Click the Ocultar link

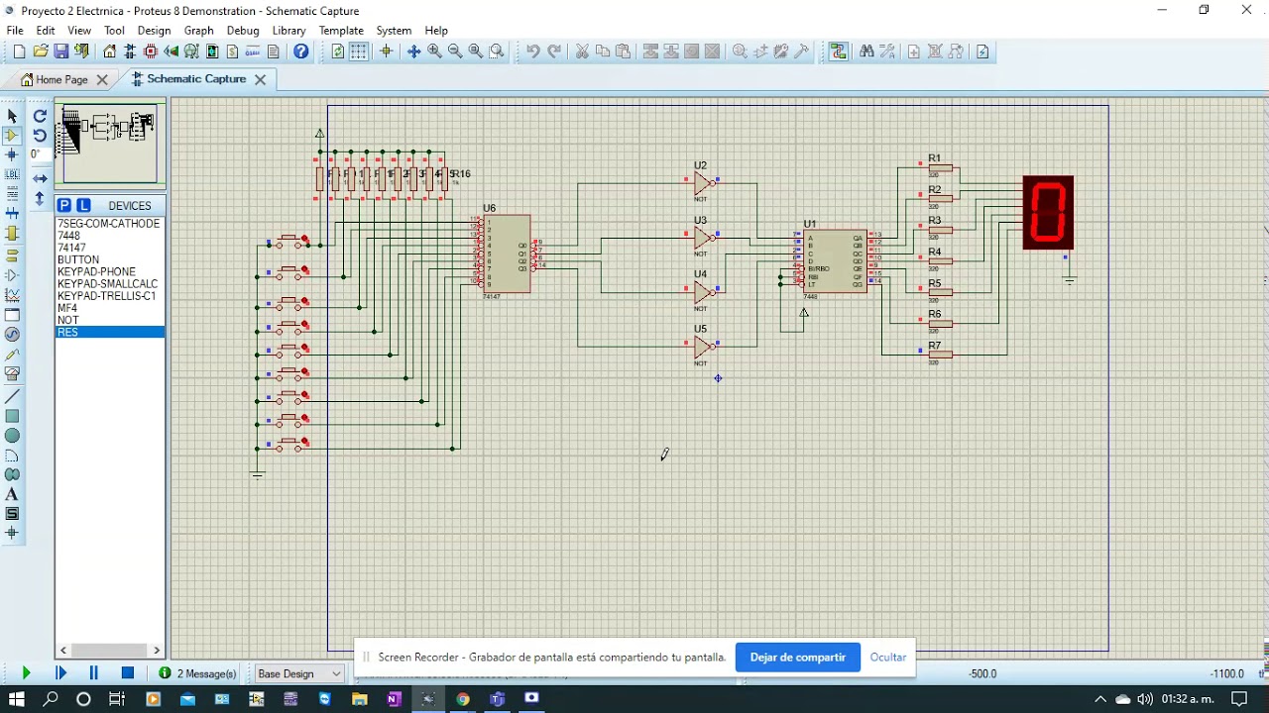pos(888,657)
